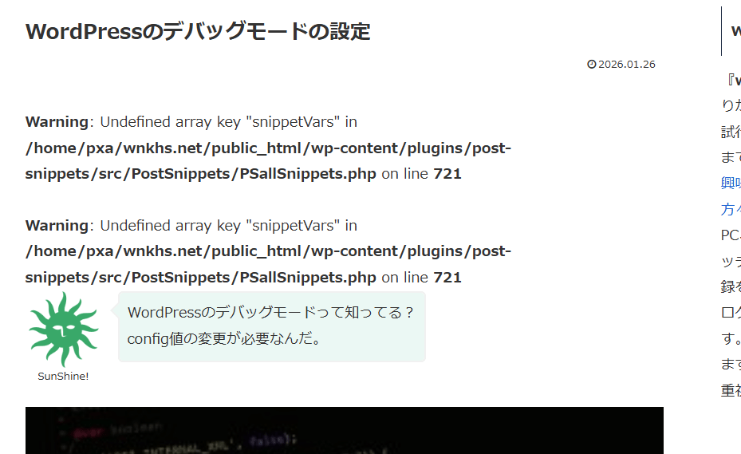Click the clock icon beside the date

coord(591,65)
